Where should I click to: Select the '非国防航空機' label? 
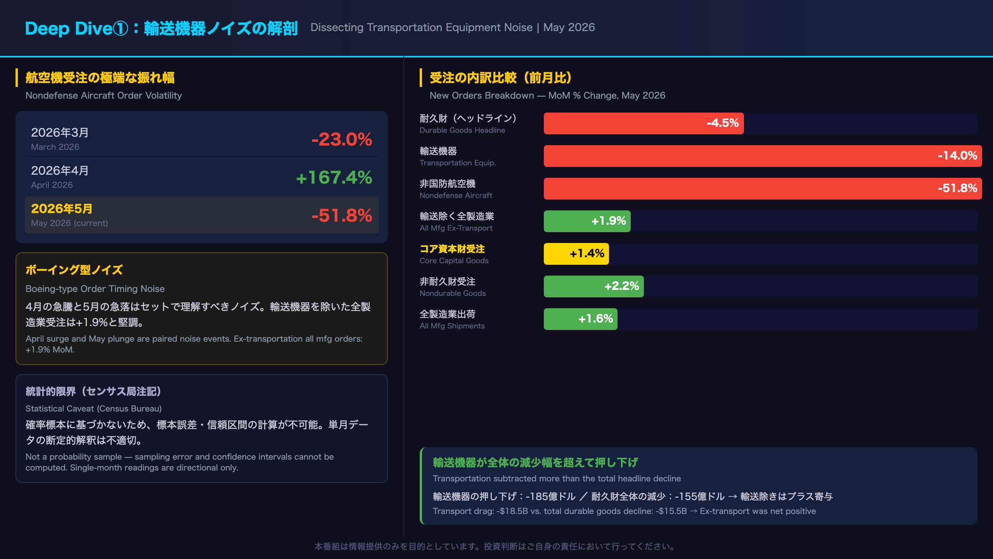point(448,184)
